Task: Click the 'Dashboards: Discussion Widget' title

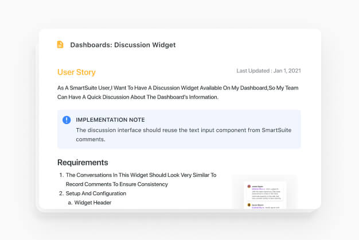Action: (x=123, y=45)
